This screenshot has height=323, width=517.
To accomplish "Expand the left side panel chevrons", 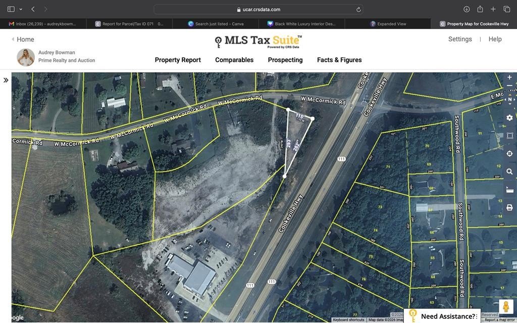I will tap(6, 80).
